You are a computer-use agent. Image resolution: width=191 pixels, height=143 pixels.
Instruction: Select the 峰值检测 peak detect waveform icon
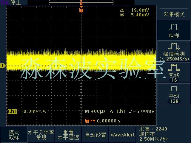tap(174, 46)
